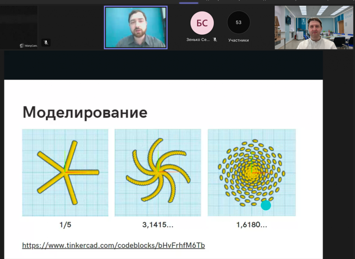Click the Моделирование slide heading
This screenshot has width=355, height=259.
85,112
